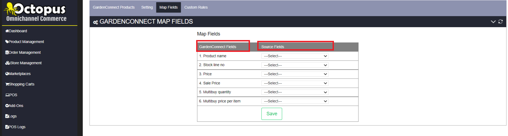
Task: Select the Map Fields tab
Action: coord(168,7)
